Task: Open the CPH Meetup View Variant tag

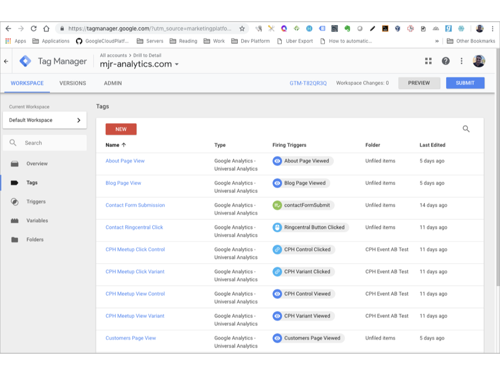Action: (135, 316)
